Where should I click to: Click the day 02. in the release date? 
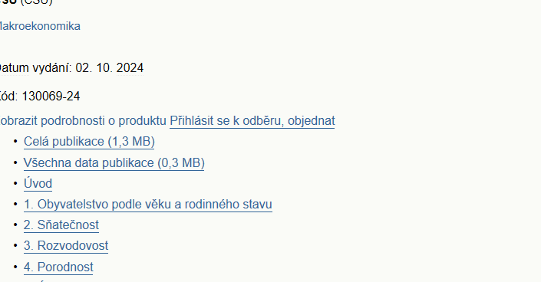coord(84,68)
